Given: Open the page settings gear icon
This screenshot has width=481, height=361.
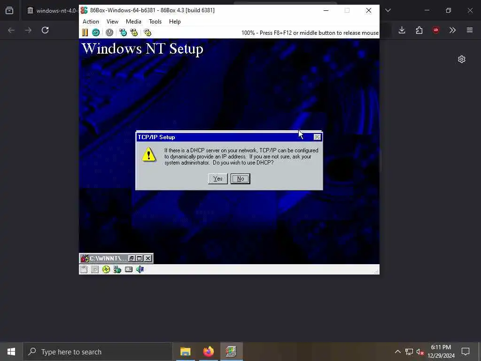Looking at the screenshot, I should [462, 59].
